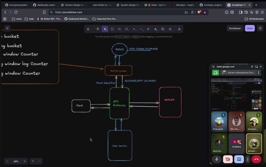Open the Brave VPN shield icon
This screenshot has width=266, height=167.
pyautogui.click(x=257, y=12)
